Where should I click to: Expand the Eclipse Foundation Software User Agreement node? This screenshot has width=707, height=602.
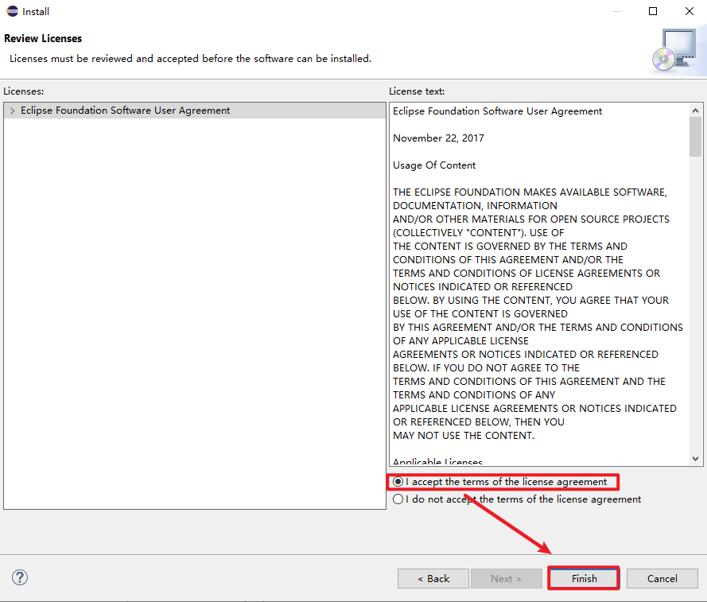12,111
